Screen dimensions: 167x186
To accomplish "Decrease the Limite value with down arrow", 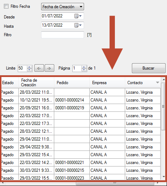I will point(29,70).
